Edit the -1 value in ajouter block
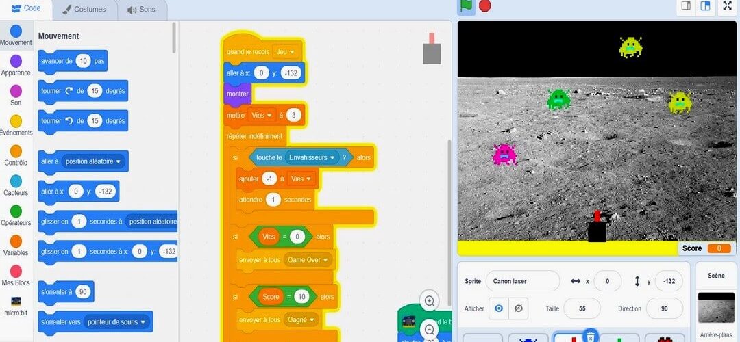The width and height of the screenshot is (740, 342). pyautogui.click(x=269, y=179)
